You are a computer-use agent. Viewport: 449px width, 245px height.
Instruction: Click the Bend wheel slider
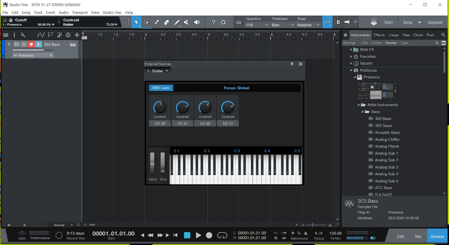click(x=152, y=163)
